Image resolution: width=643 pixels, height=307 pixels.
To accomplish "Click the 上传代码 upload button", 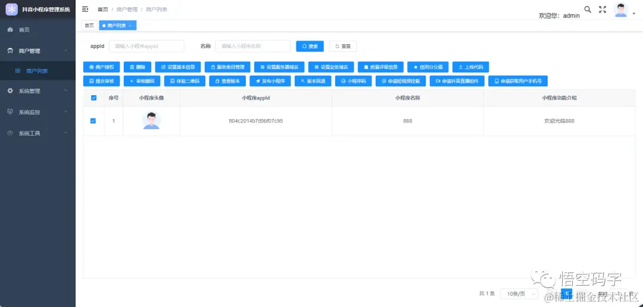I will coord(471,67).
